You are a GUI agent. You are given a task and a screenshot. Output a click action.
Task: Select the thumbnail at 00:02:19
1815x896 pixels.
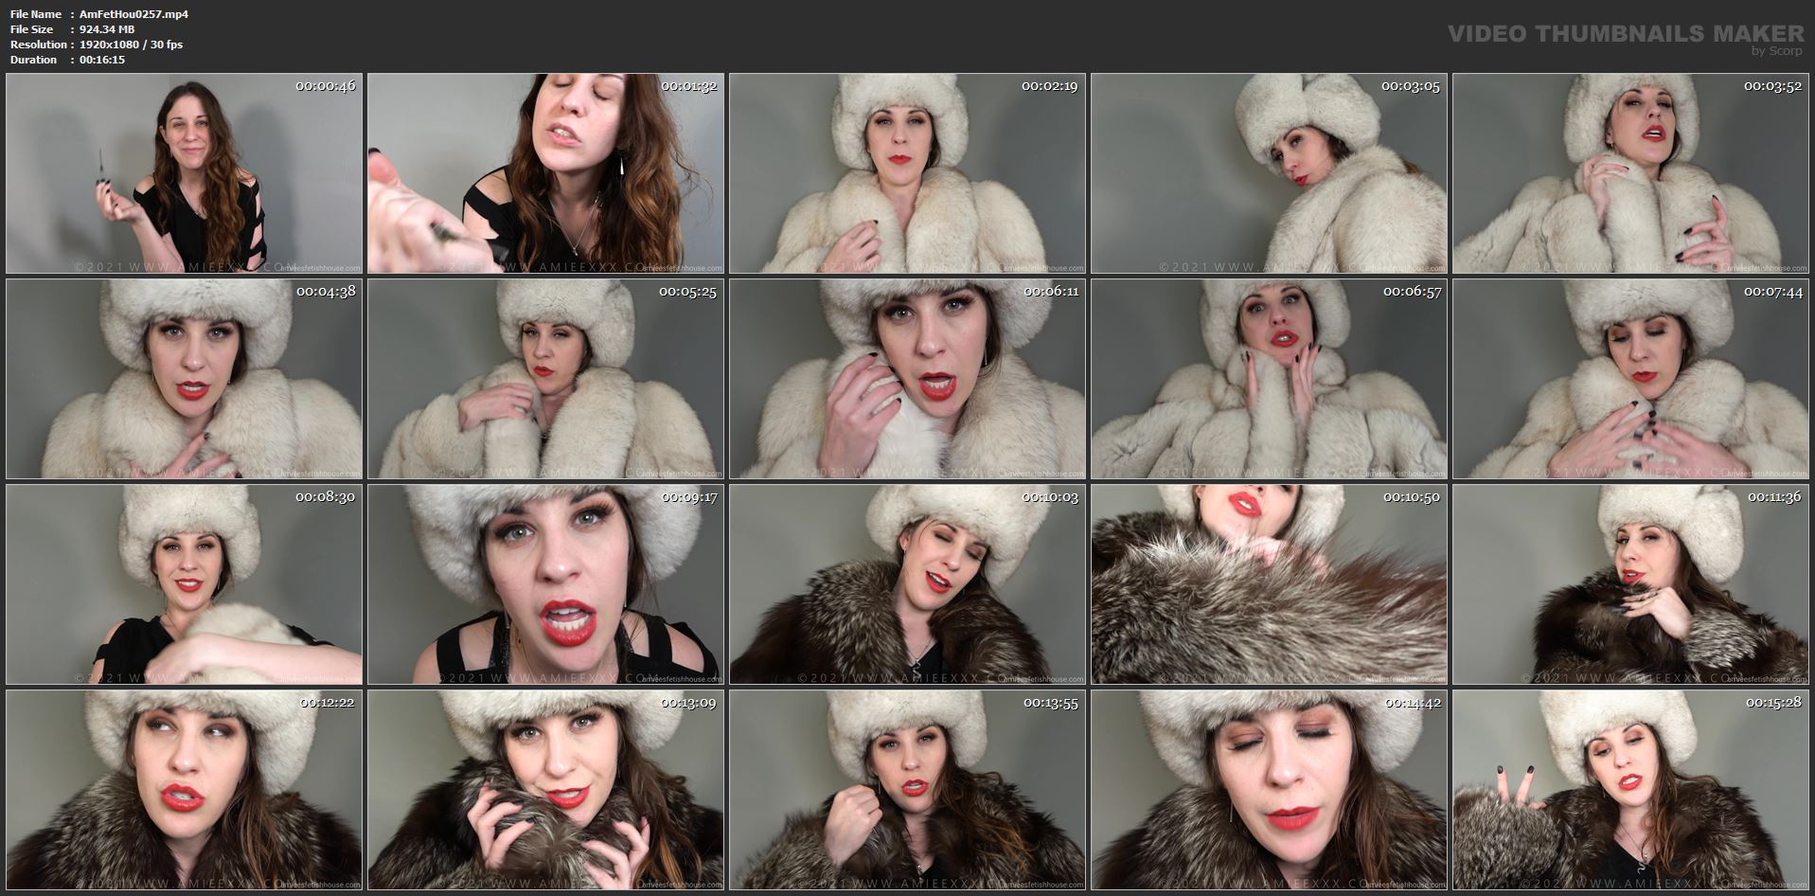[907, 174]
